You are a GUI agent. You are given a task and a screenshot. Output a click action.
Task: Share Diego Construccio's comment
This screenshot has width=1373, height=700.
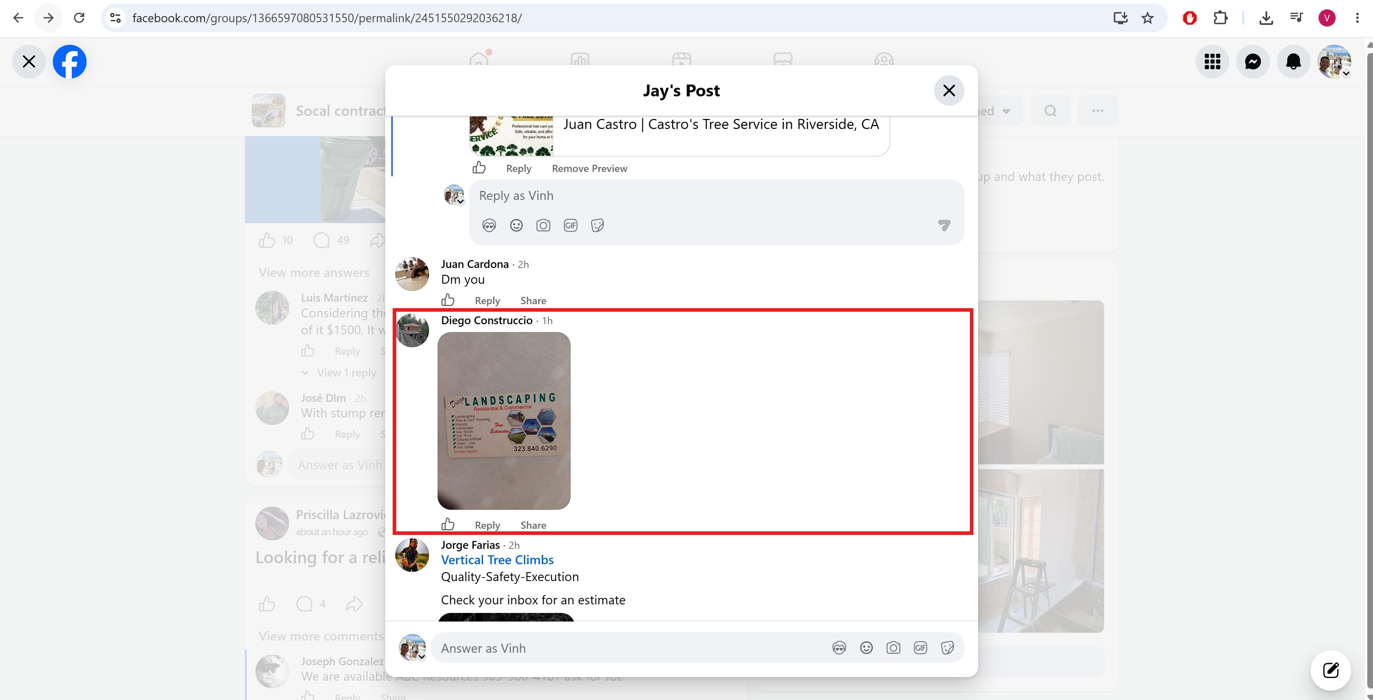pos(533,525)
